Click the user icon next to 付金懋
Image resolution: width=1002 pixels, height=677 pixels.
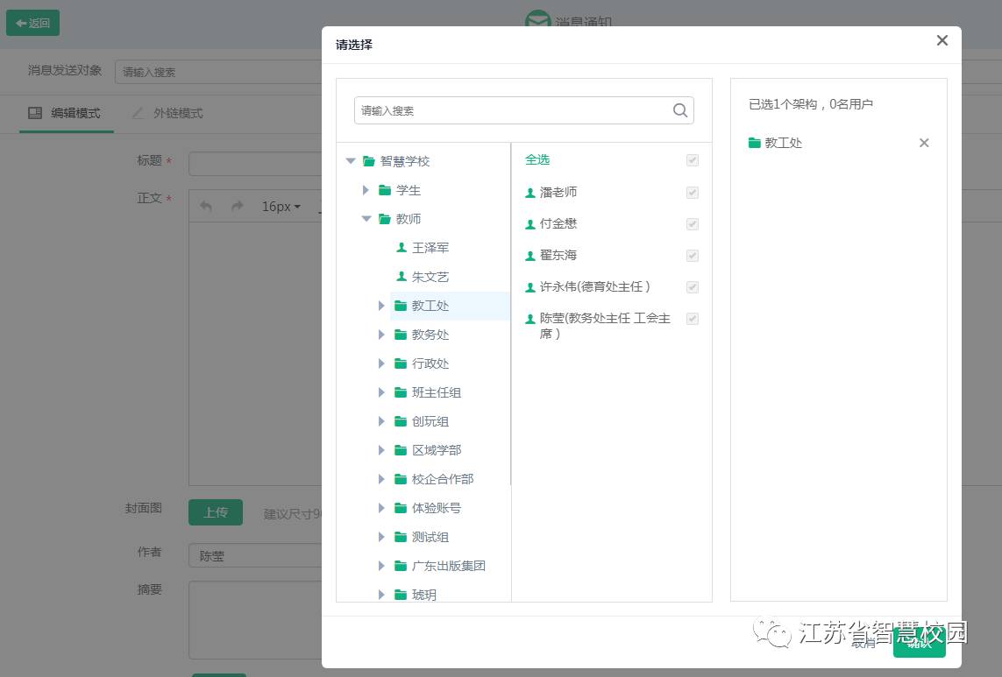click(x=529, y=224)
